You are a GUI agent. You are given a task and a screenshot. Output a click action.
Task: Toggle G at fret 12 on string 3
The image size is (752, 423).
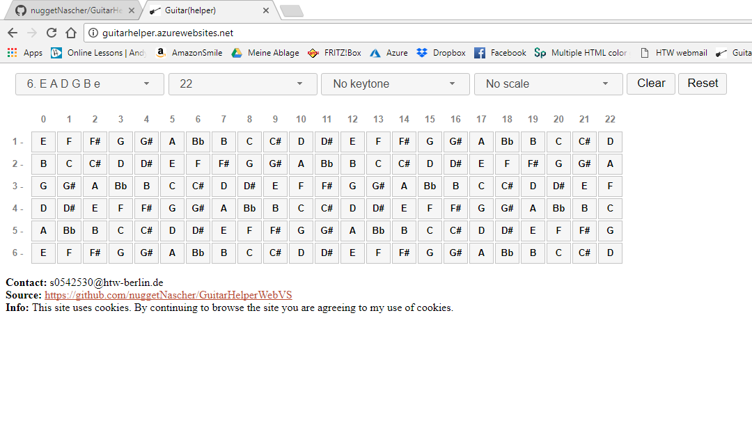tap(352, 186)
